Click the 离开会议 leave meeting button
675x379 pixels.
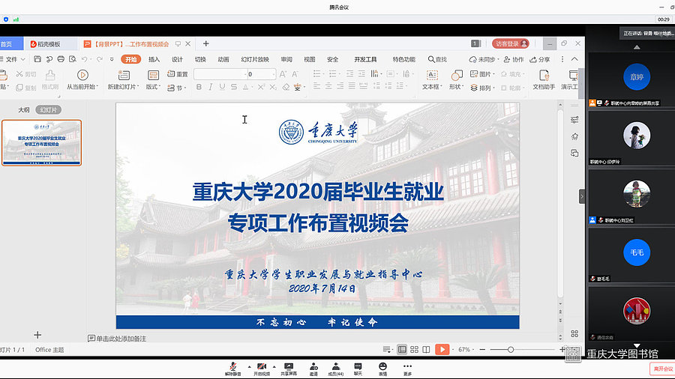[662, 369]
